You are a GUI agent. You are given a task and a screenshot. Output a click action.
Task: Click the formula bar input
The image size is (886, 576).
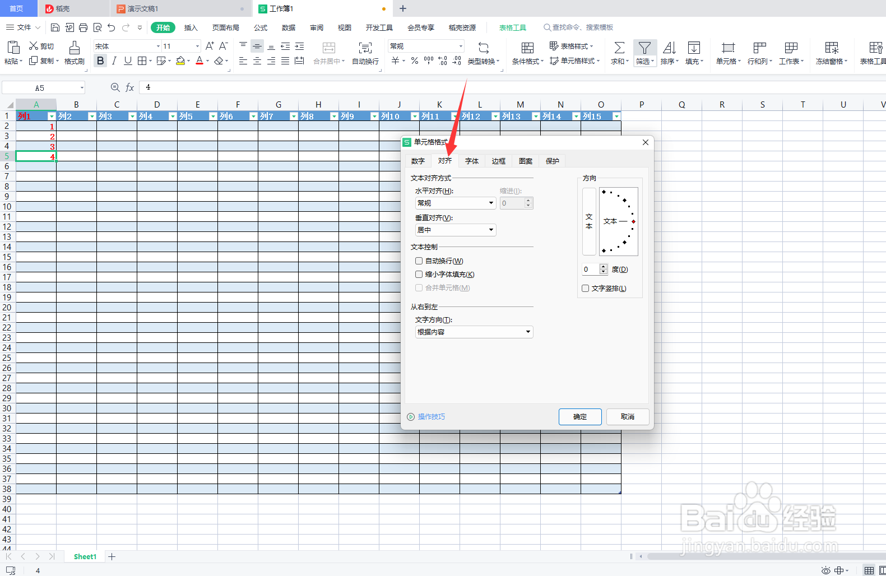[513, 87]
